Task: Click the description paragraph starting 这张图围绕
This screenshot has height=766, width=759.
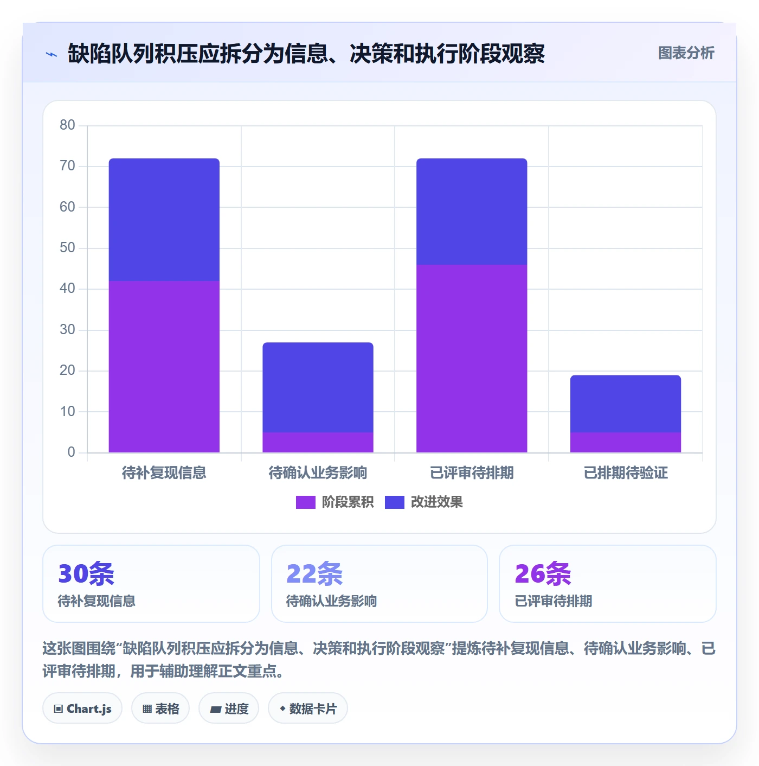Action: (379, 660)
